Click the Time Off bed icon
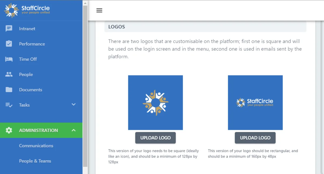The height and width of the screenshot is (174, 324). point(9,59)
